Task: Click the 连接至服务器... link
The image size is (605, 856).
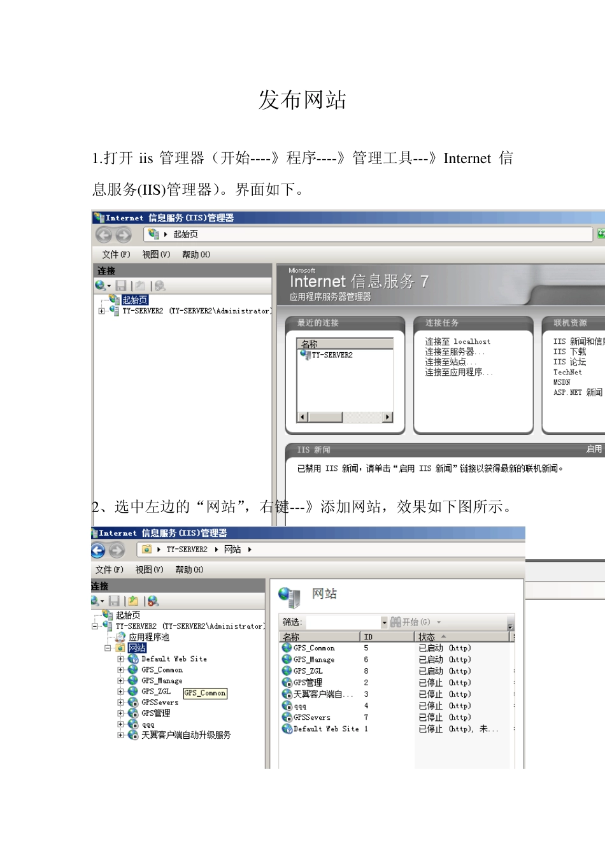Action: click(455, 352)
